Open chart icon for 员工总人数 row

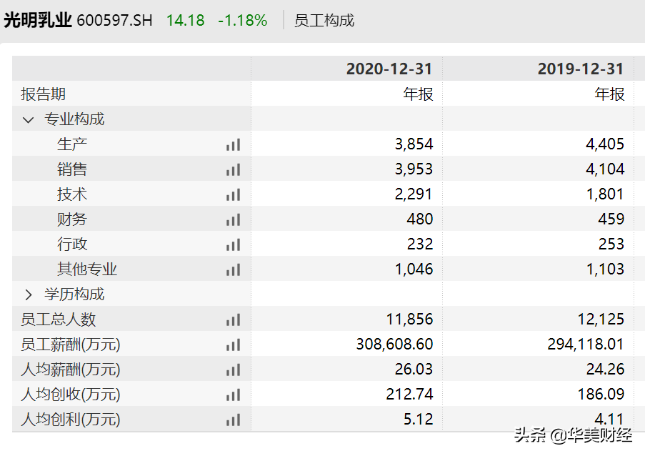(234, 320)
